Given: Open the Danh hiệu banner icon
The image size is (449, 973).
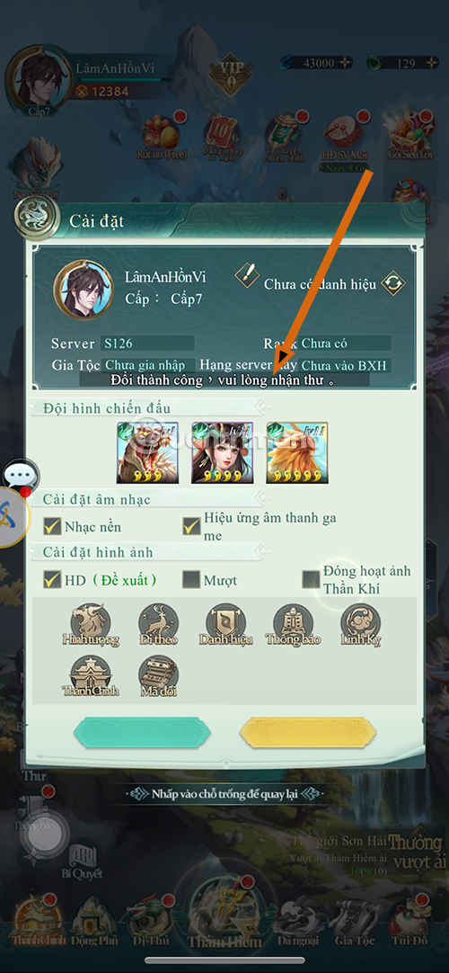Looking at the screenshot, I should click(x=225, y=624).
